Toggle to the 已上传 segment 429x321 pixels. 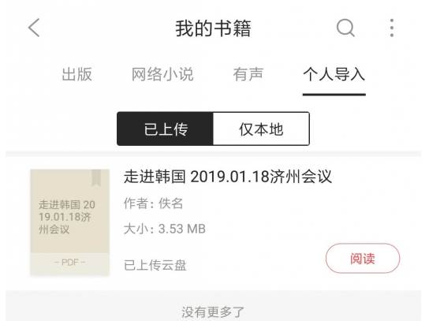click(165, 129)
